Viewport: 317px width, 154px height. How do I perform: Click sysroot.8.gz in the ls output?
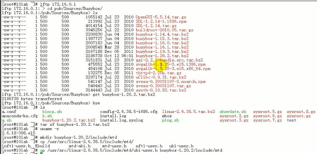(301, 112)
